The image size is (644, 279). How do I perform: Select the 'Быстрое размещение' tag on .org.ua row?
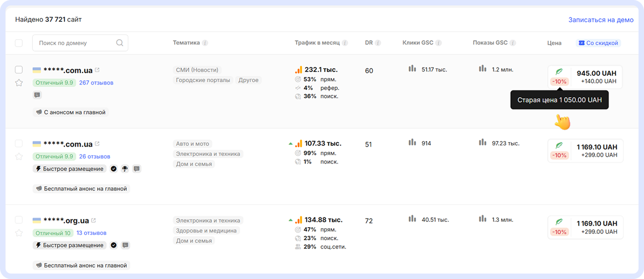click(x=69, y=245)
